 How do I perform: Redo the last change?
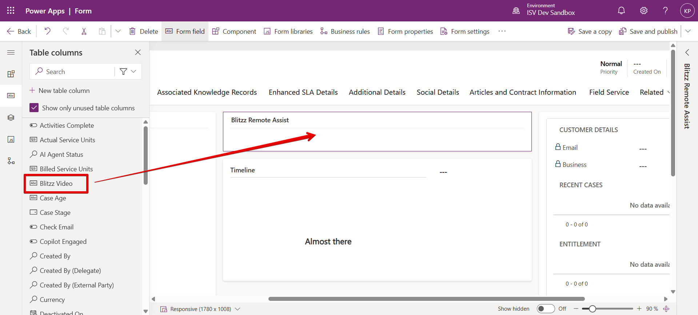[x=65, y=31]
